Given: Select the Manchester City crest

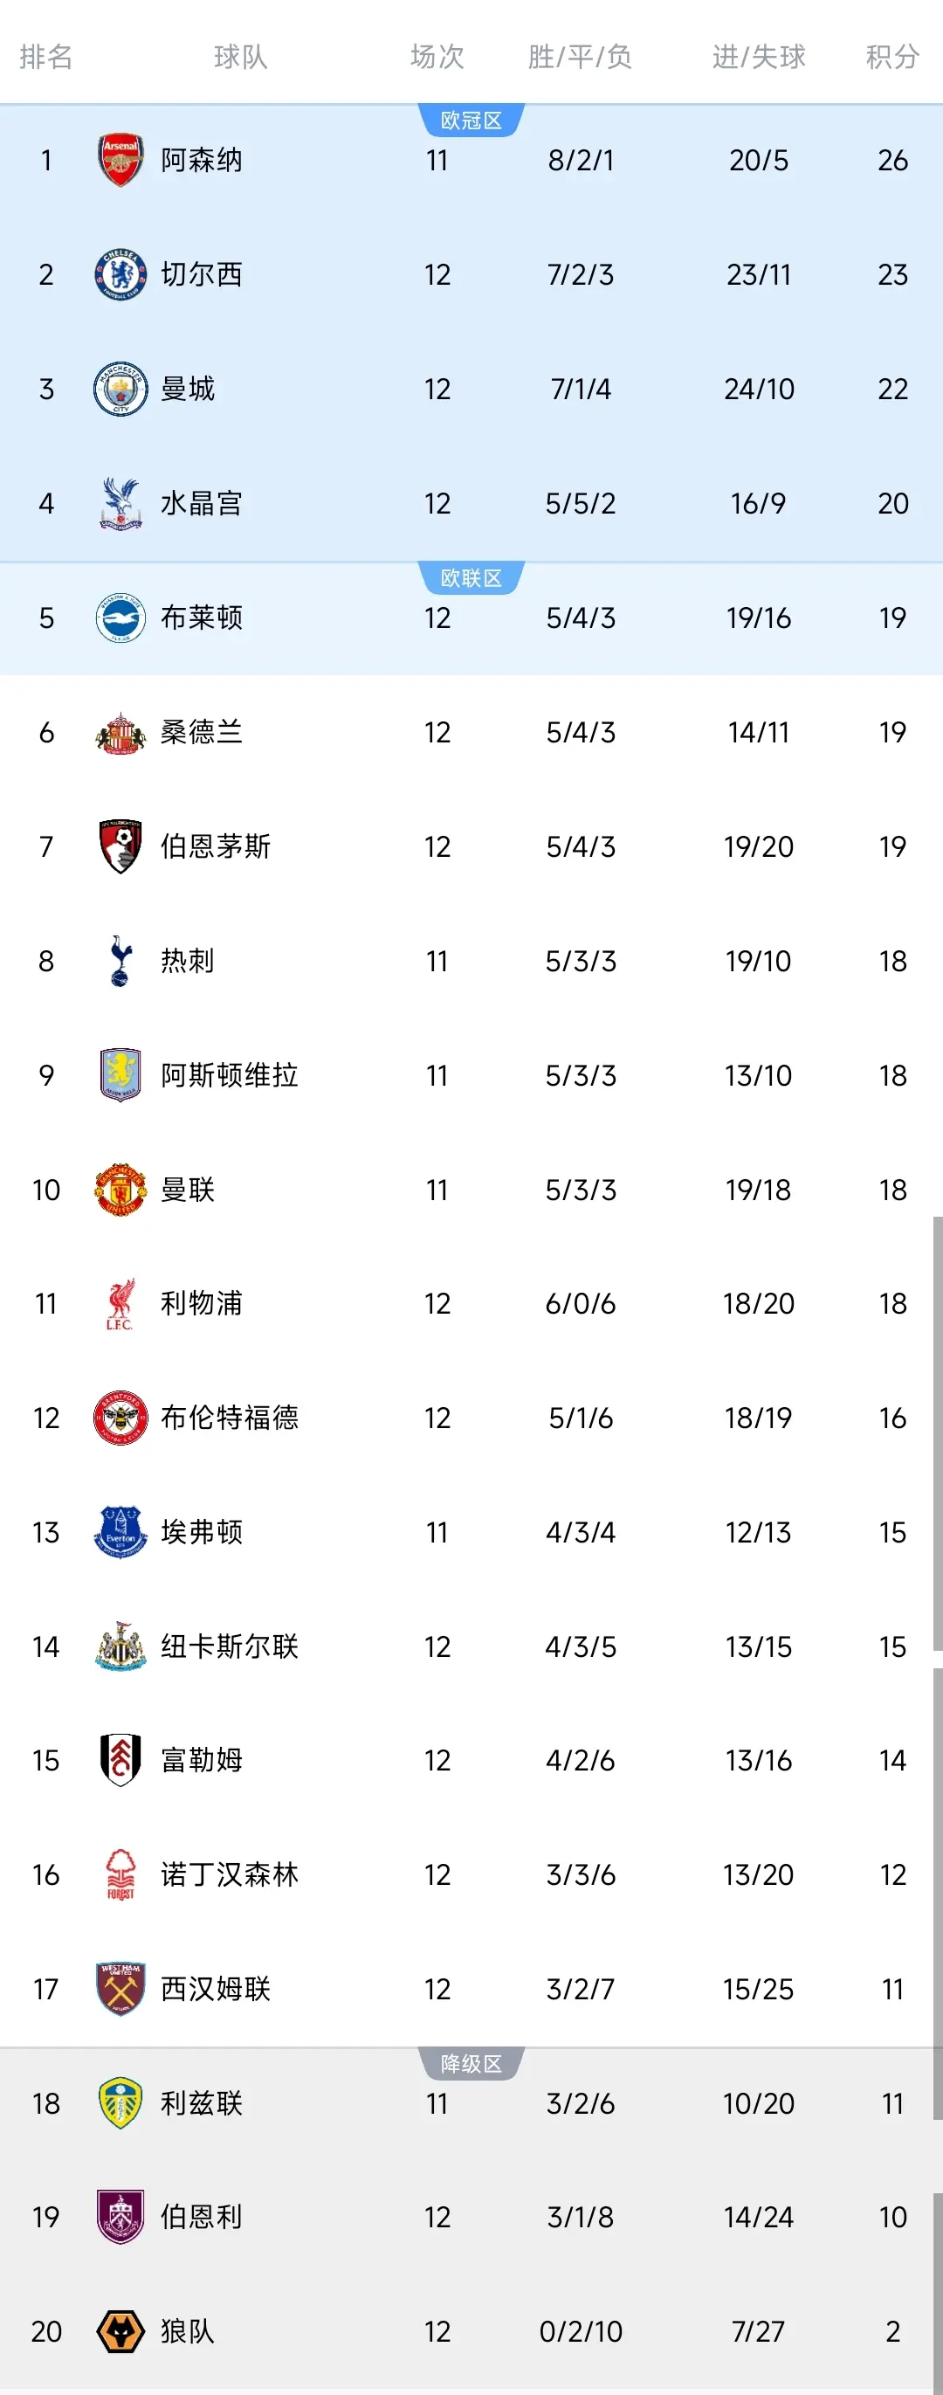Looking at the screenshot, I should tap(120, 389).
